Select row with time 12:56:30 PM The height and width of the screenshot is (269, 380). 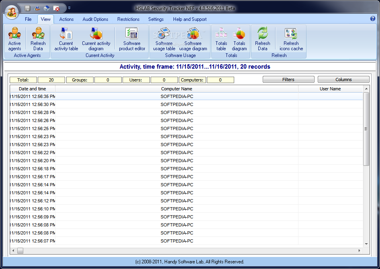click(x=186, y=104)
